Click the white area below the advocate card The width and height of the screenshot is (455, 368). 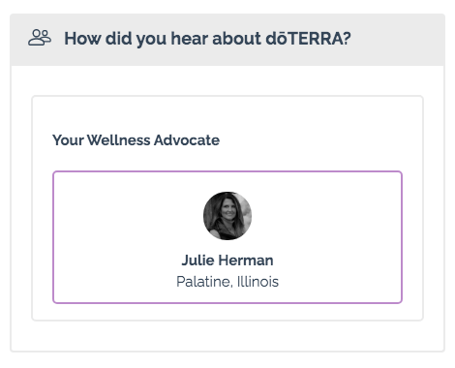click(227, 312)
